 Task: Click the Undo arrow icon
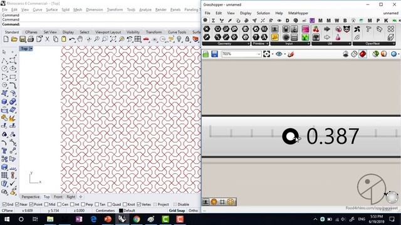(x=72, y=39)
